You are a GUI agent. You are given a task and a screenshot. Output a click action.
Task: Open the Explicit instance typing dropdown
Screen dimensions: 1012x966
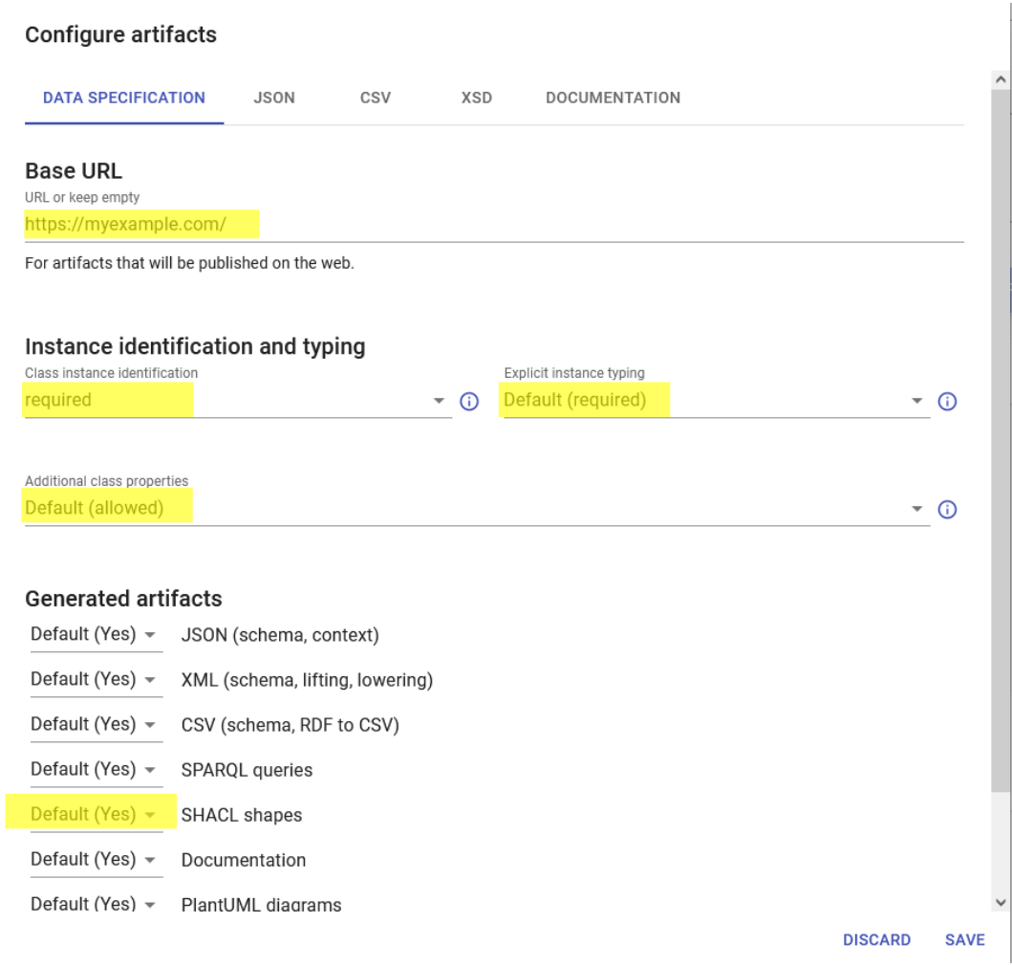coord(715,401)
